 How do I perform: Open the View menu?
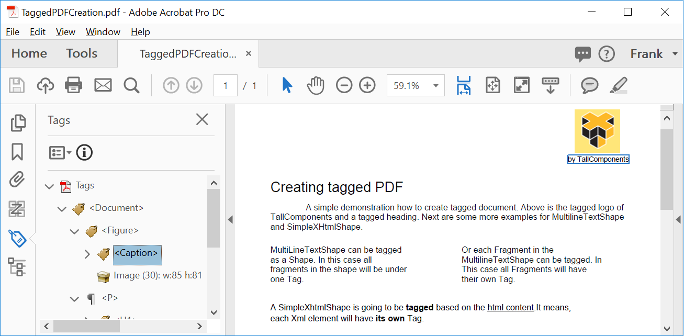65,32
